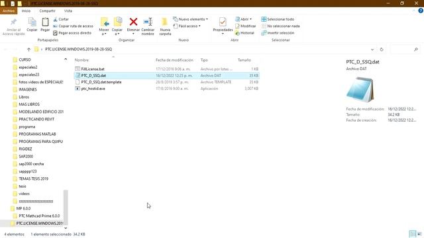Open the Fácil acceso dropdown
This screenshot has height=238, width=424.
187,26
